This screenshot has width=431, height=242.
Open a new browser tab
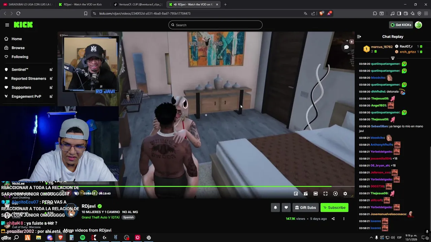pos(225,4)
